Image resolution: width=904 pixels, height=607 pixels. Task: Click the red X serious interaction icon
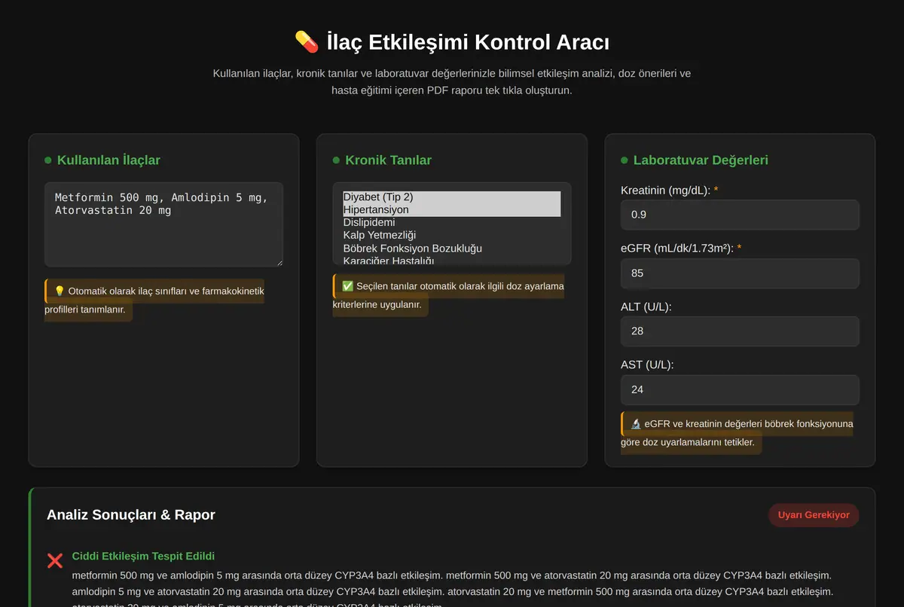click(x=55, y=560)
